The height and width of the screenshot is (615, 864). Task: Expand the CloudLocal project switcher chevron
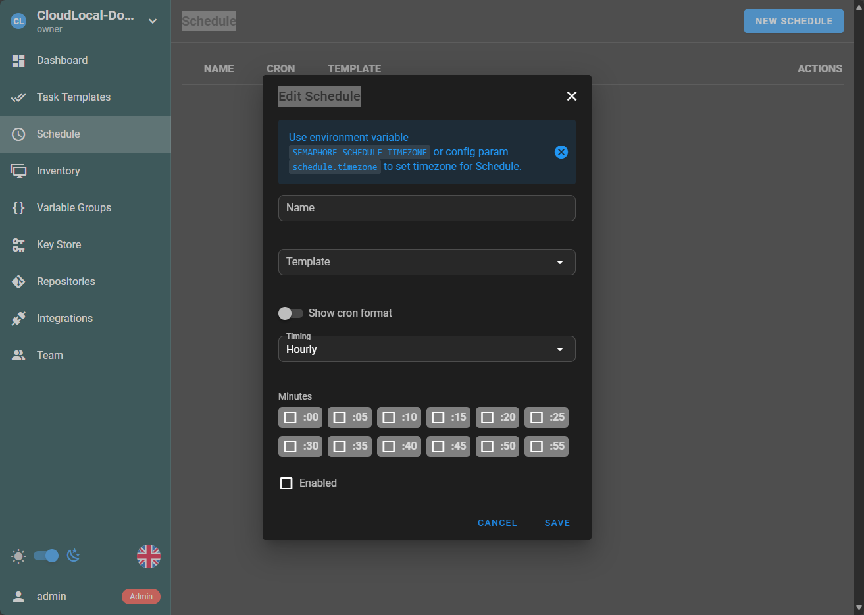(x=153, y=21)
